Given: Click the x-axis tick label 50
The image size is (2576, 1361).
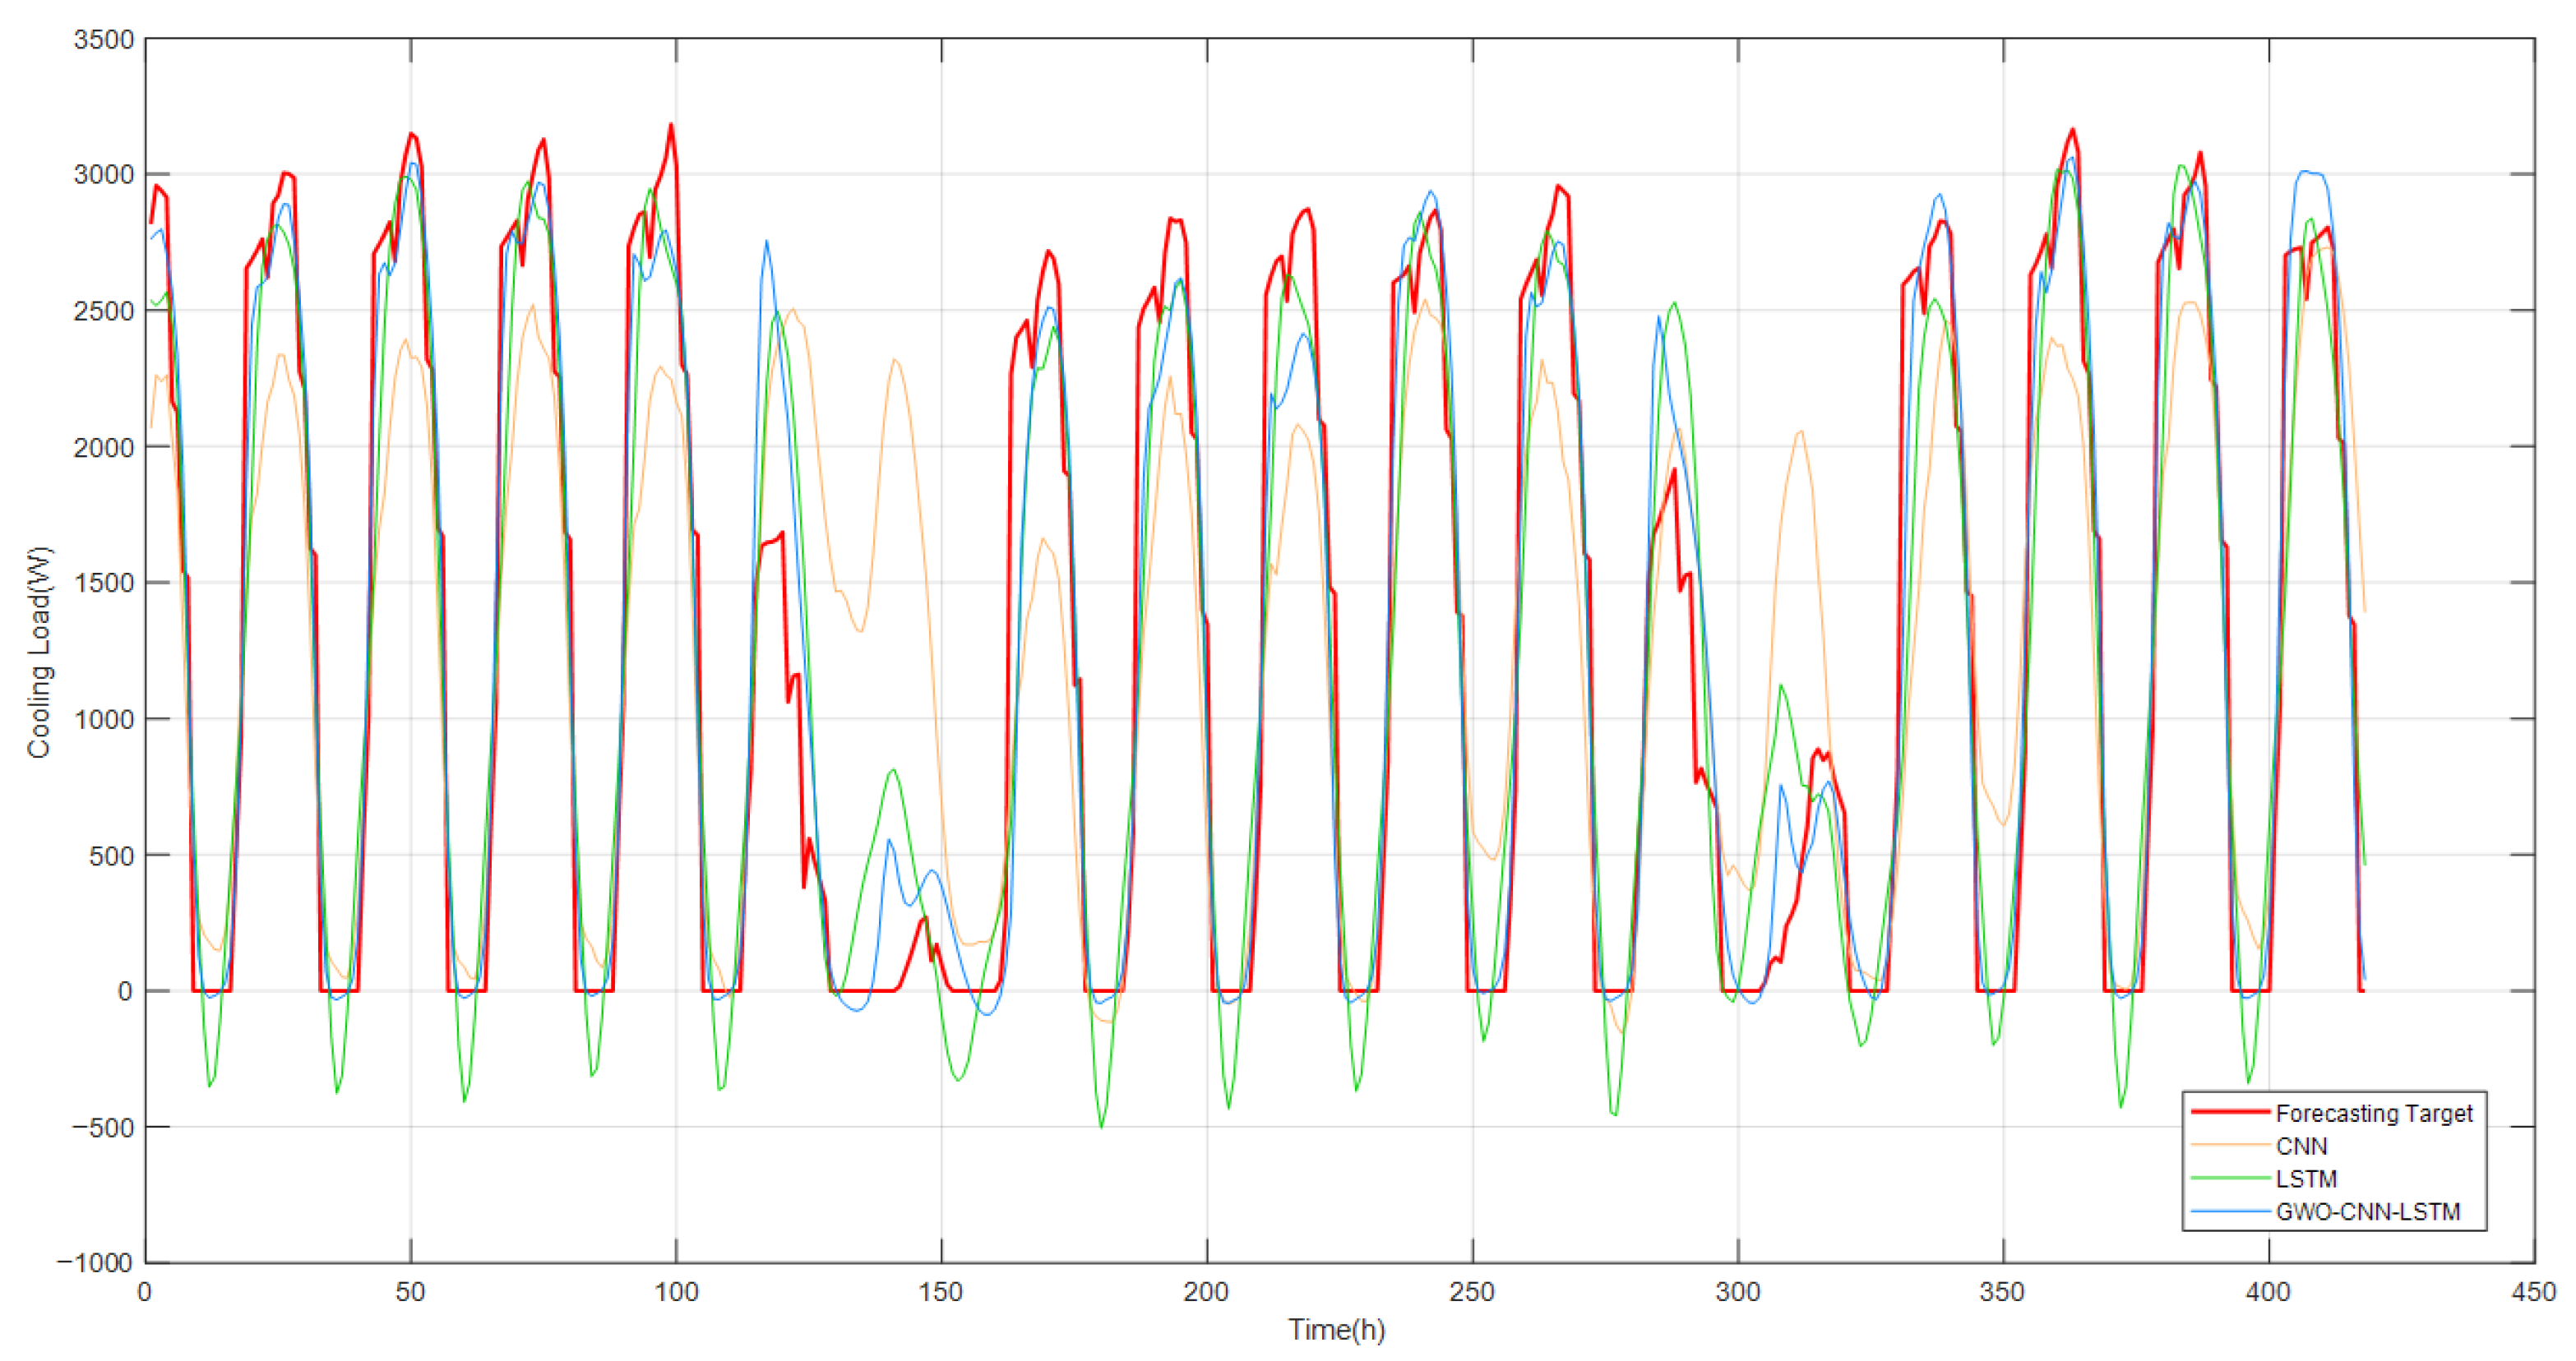Looking at the screenshot, I should (x=410, y=1292).
